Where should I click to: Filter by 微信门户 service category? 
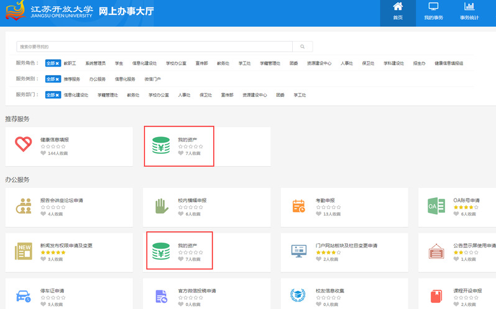click(x=152, y=79)
